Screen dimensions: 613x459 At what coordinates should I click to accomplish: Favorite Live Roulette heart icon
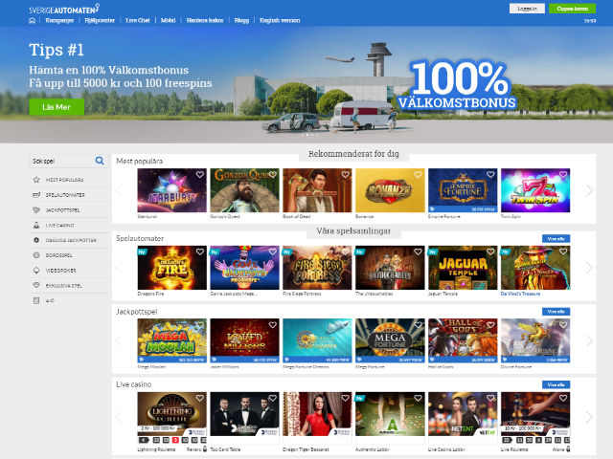pyautogui.click(x=563, y=398)
